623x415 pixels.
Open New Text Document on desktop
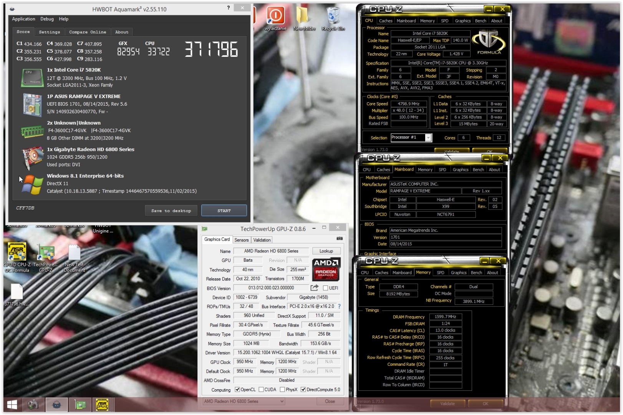click(x=74, y=257)
